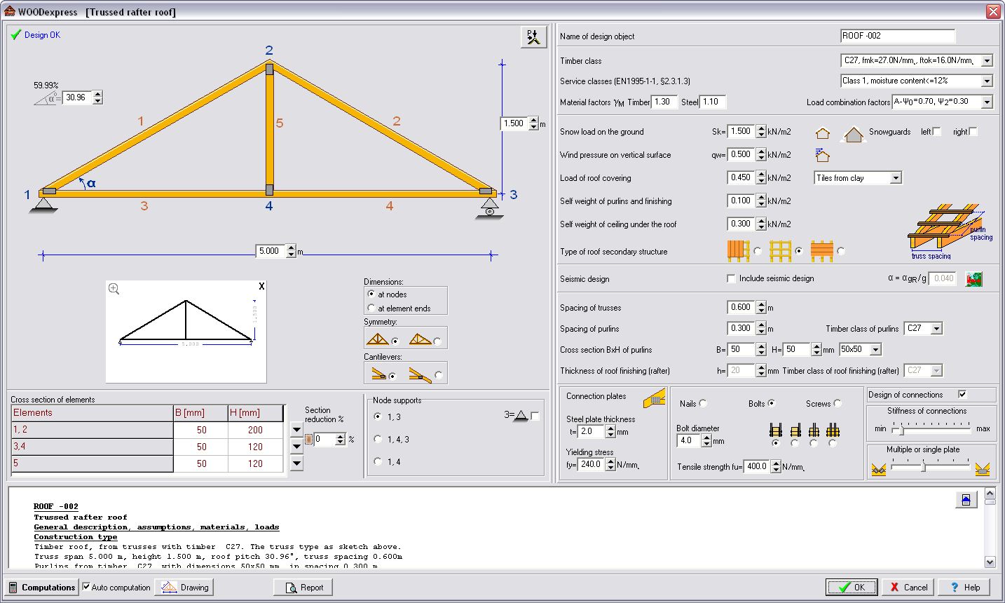Click the snow-covered roof icon beside Snowguards
The width and height of the screenshot is (1005, 603).
click(x=853, y=133)
